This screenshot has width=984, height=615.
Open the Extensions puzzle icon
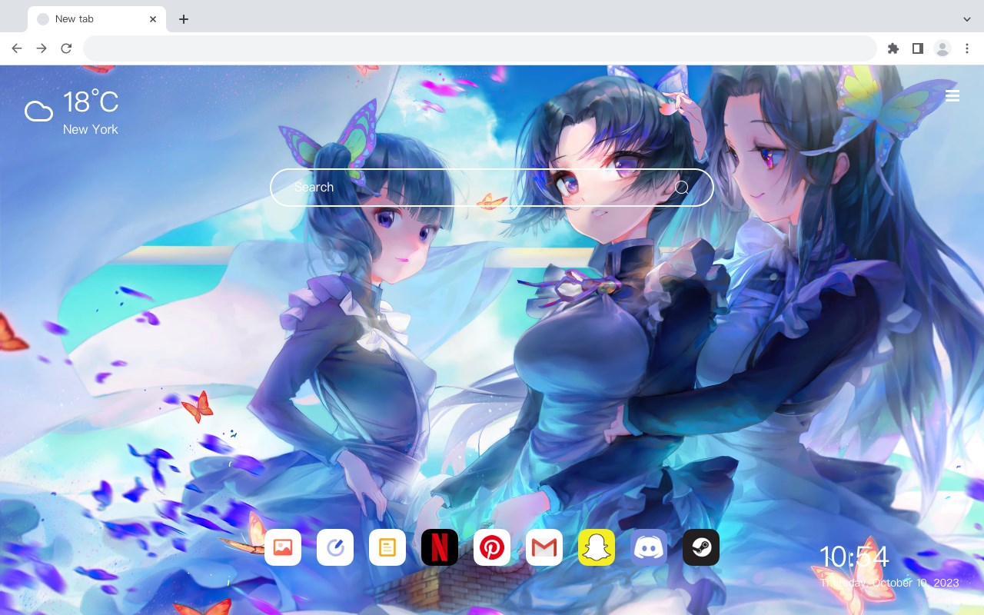pos(893,48)
